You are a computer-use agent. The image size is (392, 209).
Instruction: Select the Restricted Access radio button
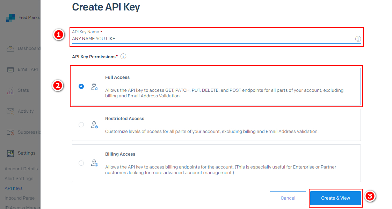tap(81, 125)
